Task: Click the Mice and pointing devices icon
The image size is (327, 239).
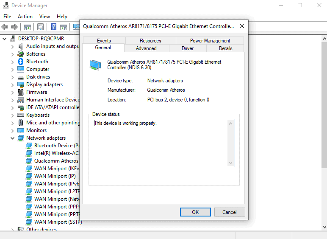Action: coord(21,123)
